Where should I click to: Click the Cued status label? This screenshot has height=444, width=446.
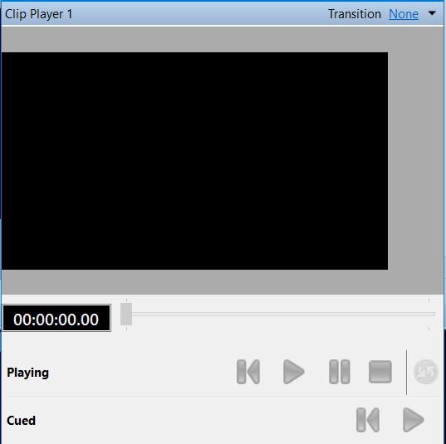click(x=21, y=421)
